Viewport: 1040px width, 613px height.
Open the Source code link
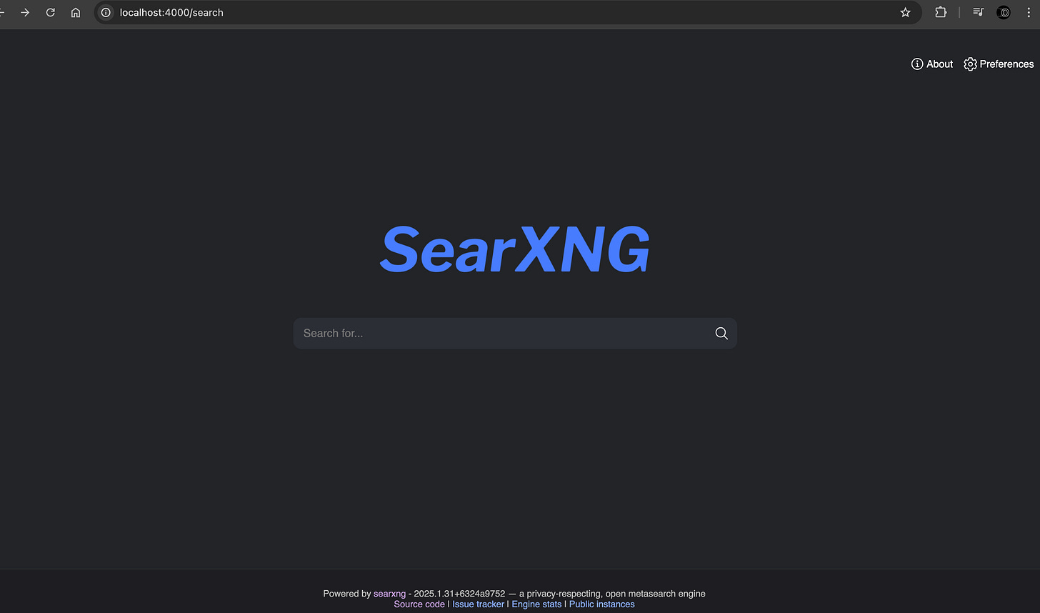pyautogui.click(x=419, y=604)
